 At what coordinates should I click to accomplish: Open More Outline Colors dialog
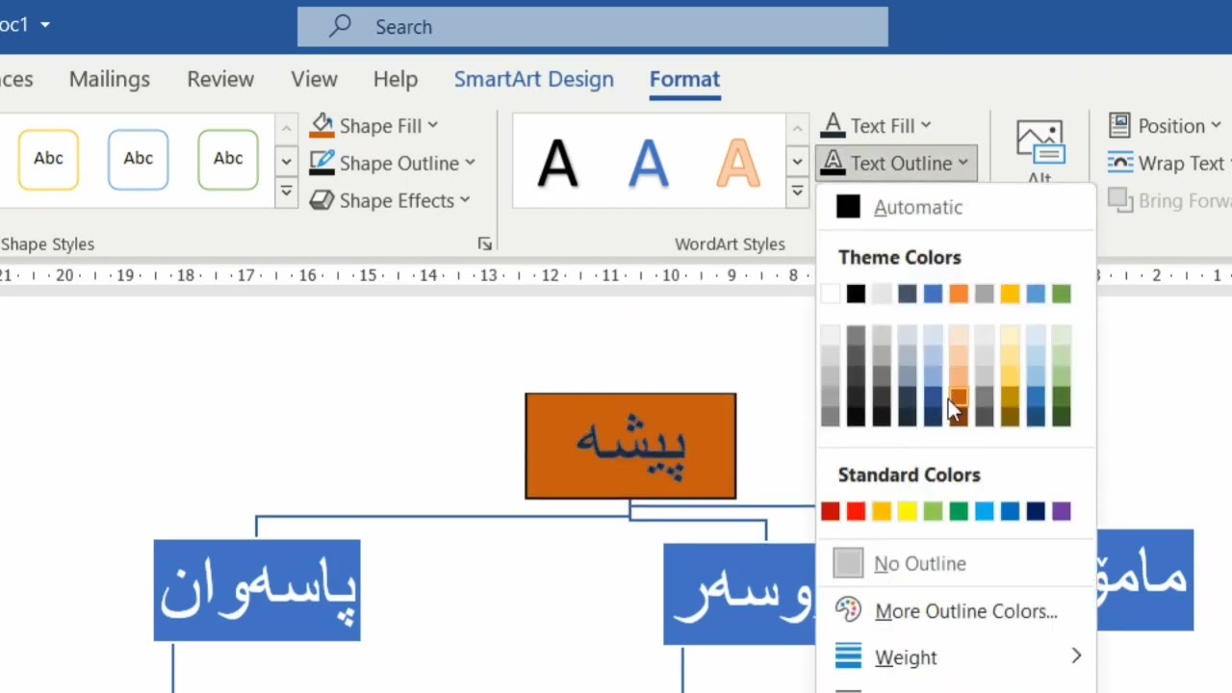point(955,610)
